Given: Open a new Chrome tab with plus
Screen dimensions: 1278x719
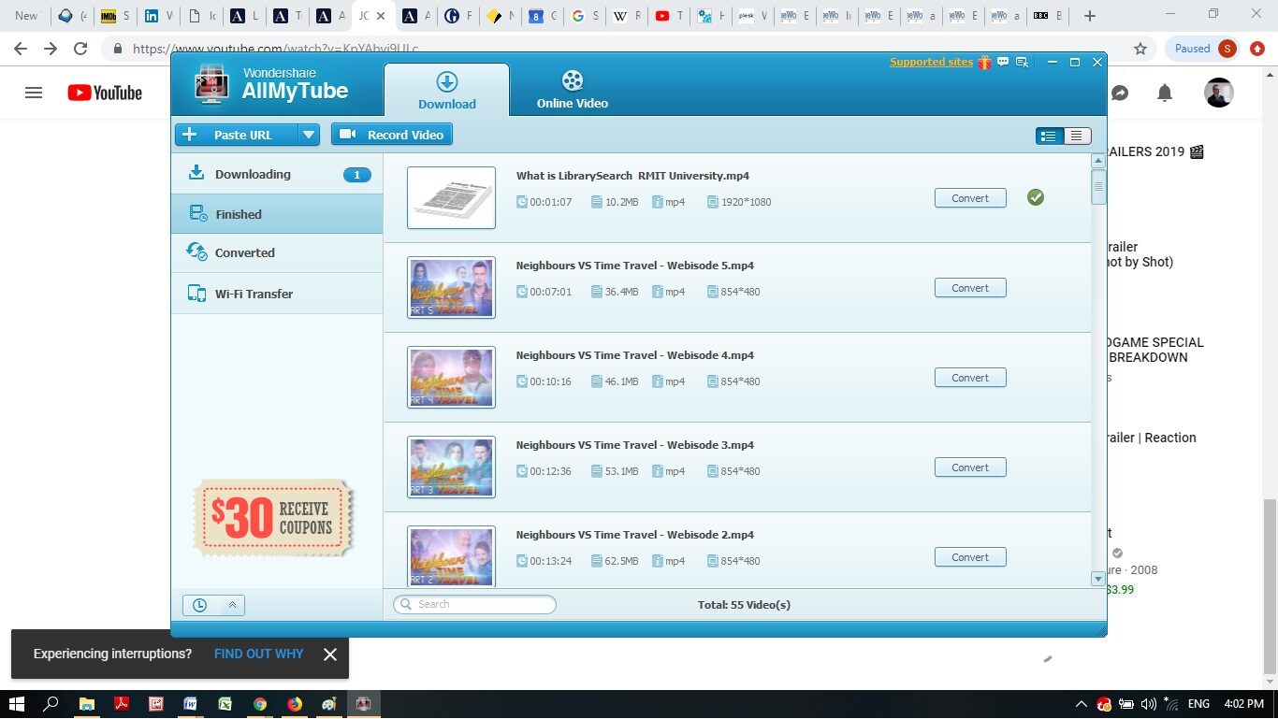Looking at the screenshot, I should (x=1089, y=15).
